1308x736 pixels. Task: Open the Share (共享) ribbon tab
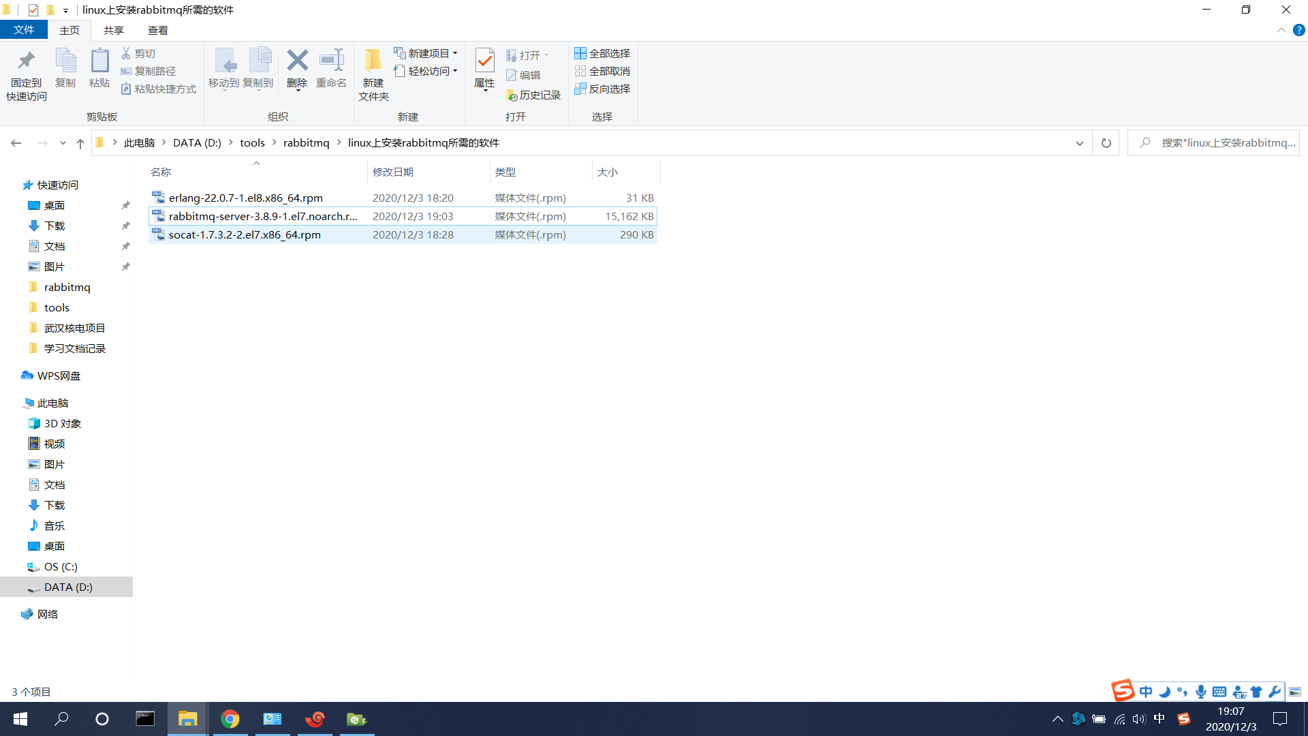114,31
